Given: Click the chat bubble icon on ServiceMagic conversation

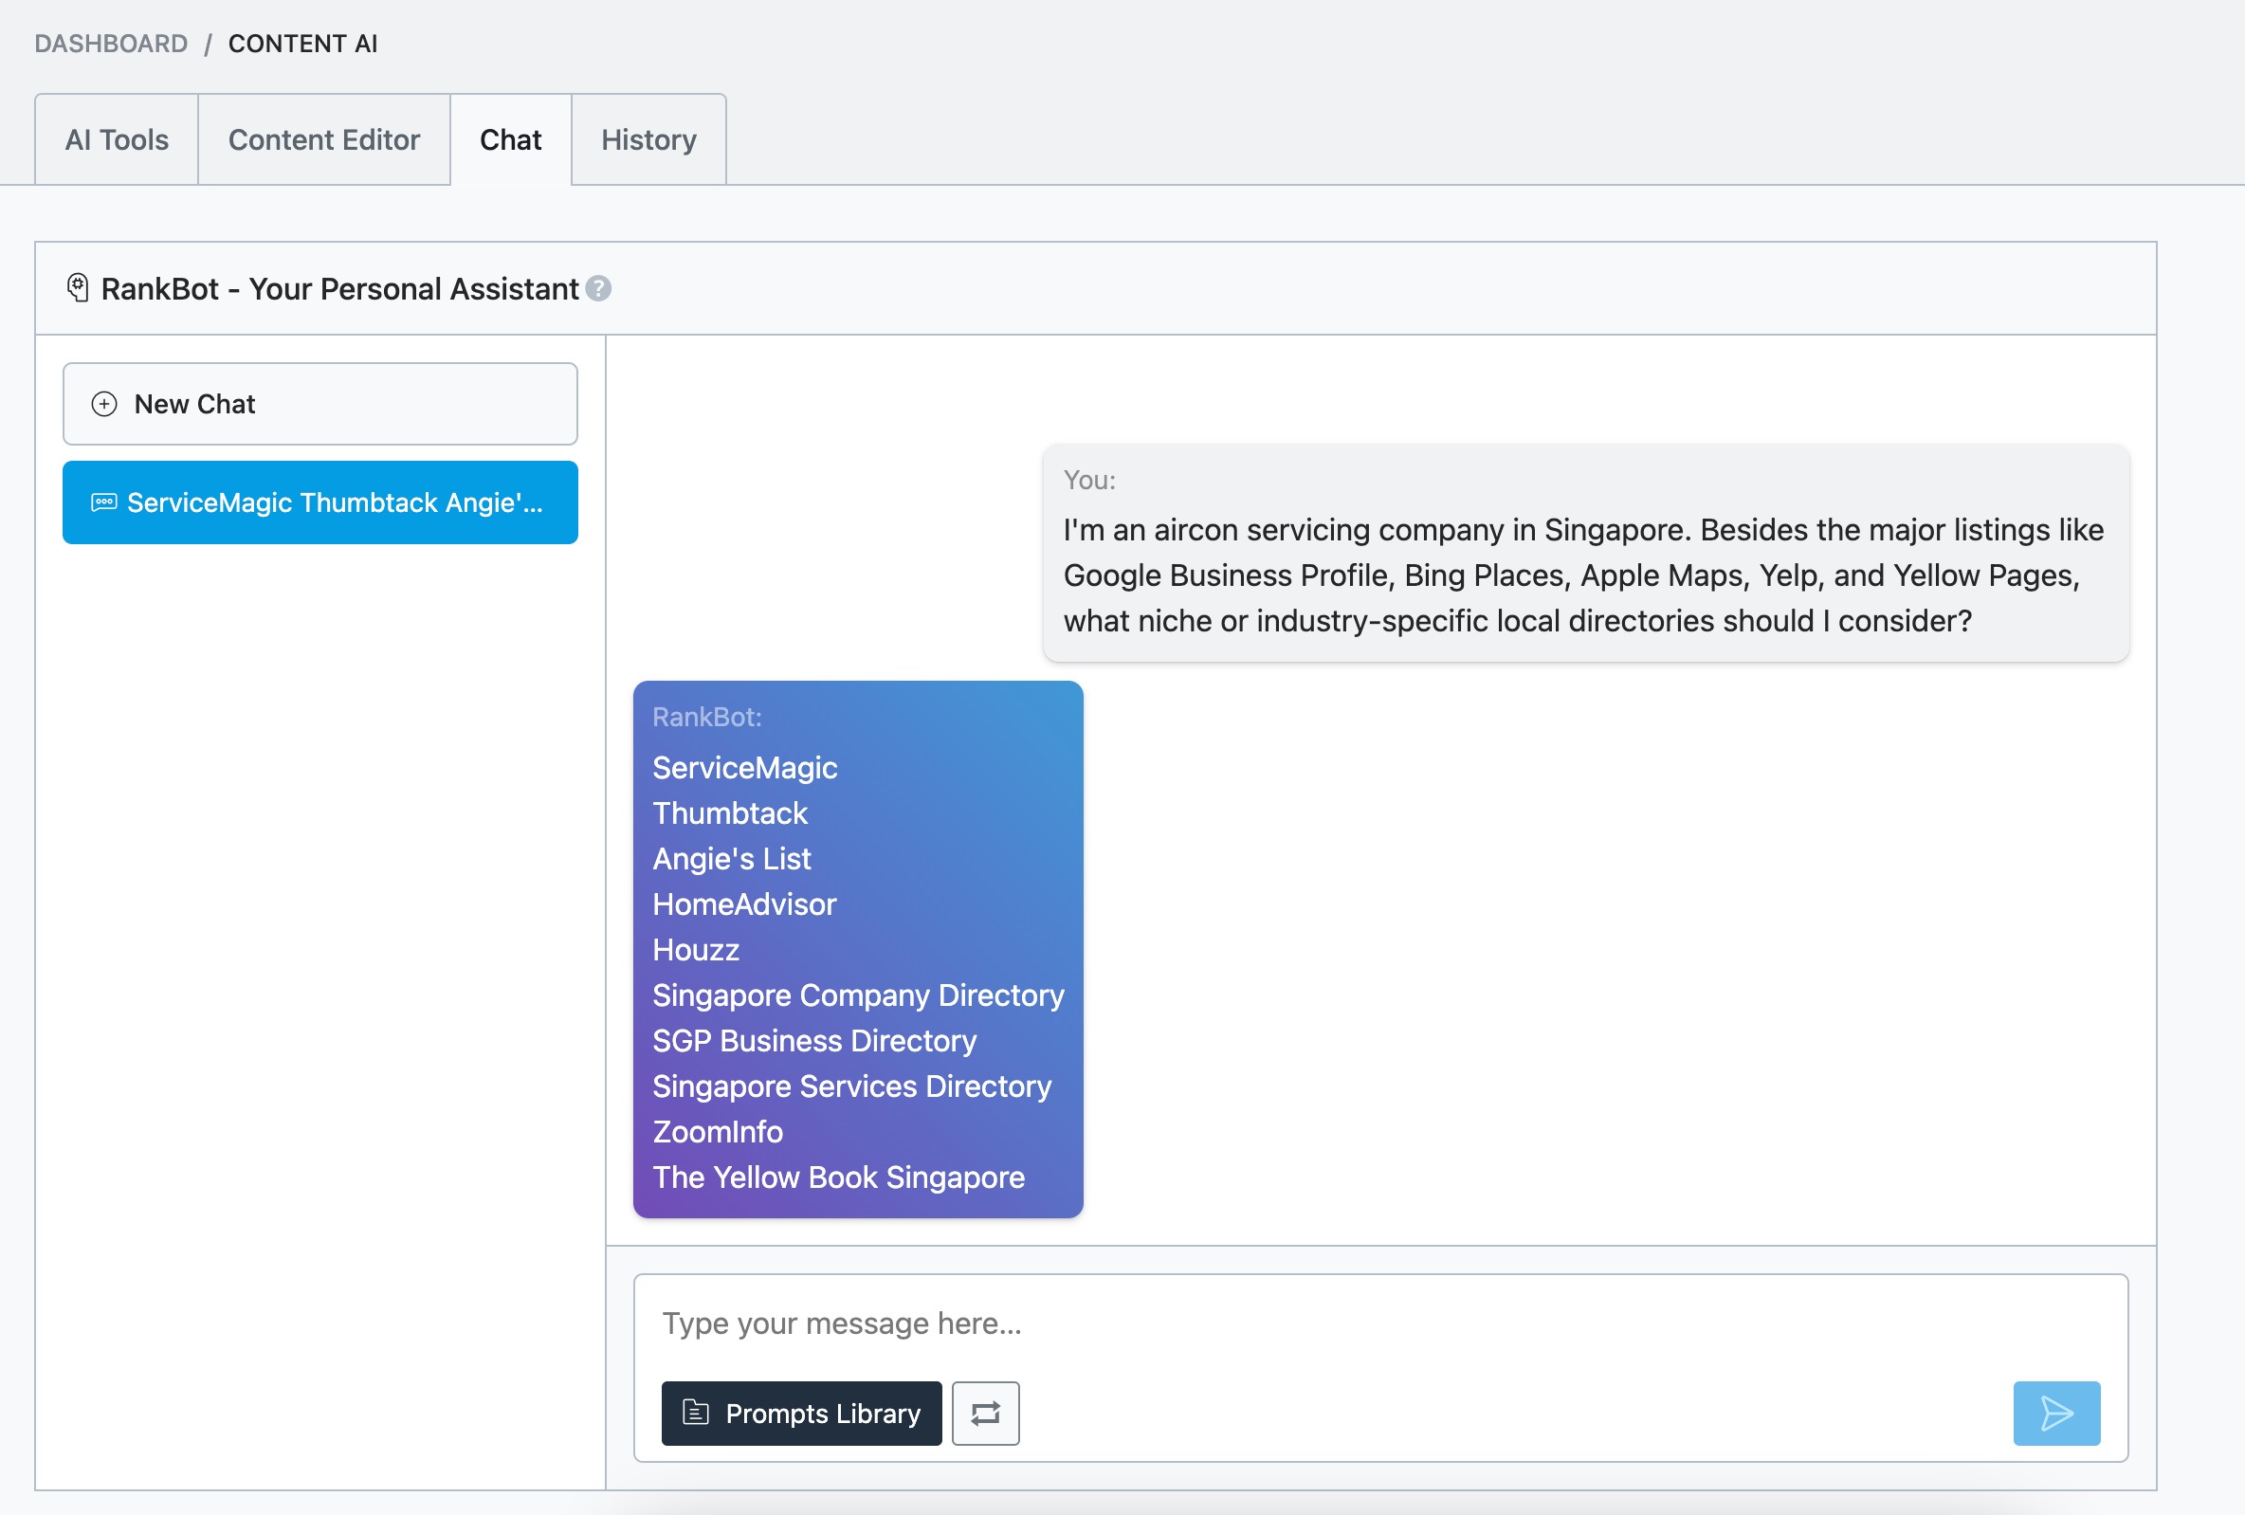Looking at the screenshot, I should pos(104,502).
